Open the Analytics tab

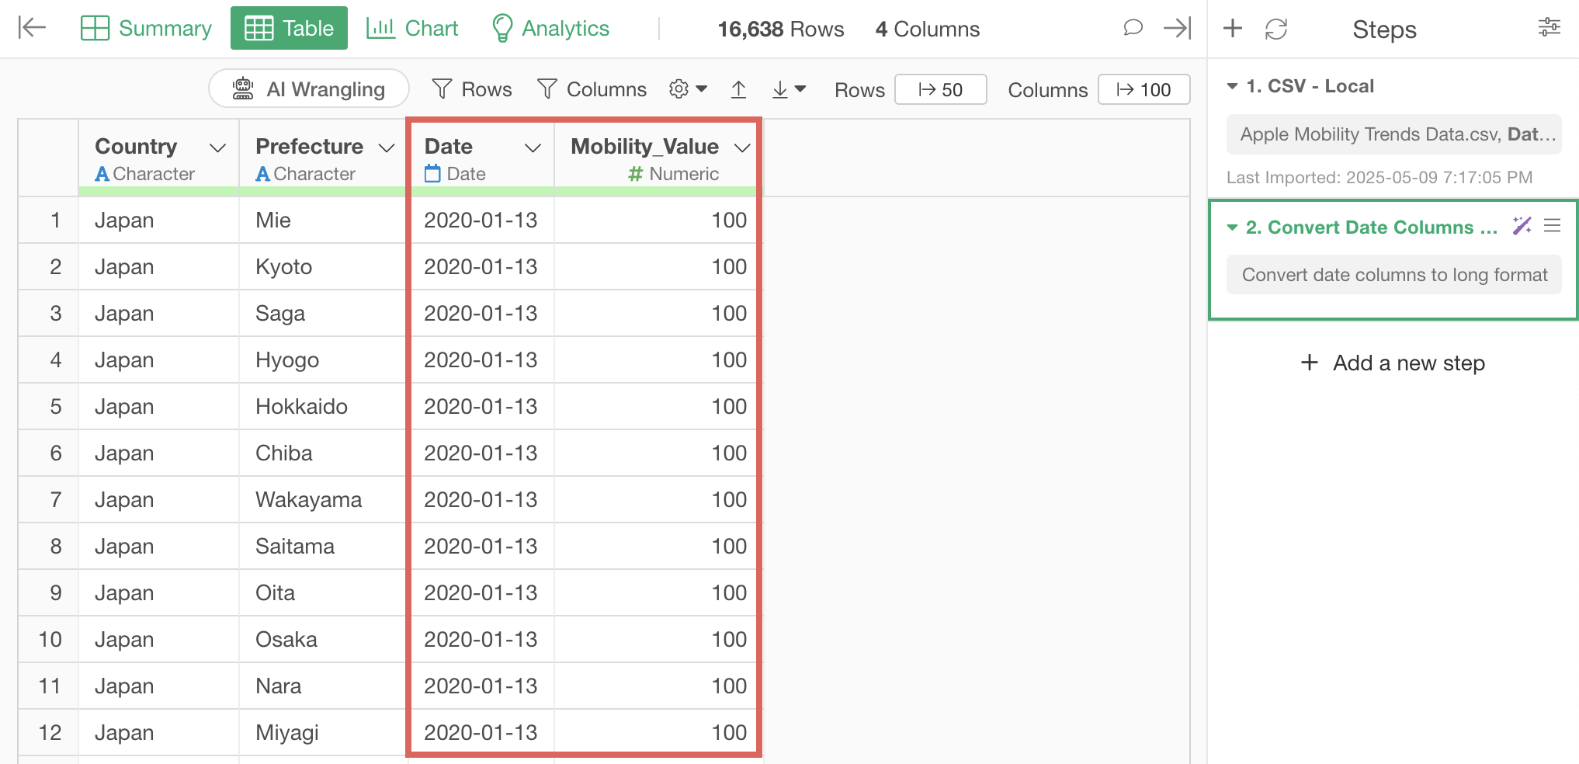point(551,29)
